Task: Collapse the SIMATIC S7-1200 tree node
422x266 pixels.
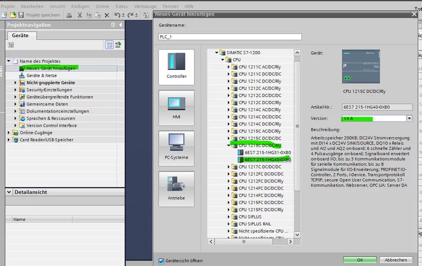Action: click(216, 53)
